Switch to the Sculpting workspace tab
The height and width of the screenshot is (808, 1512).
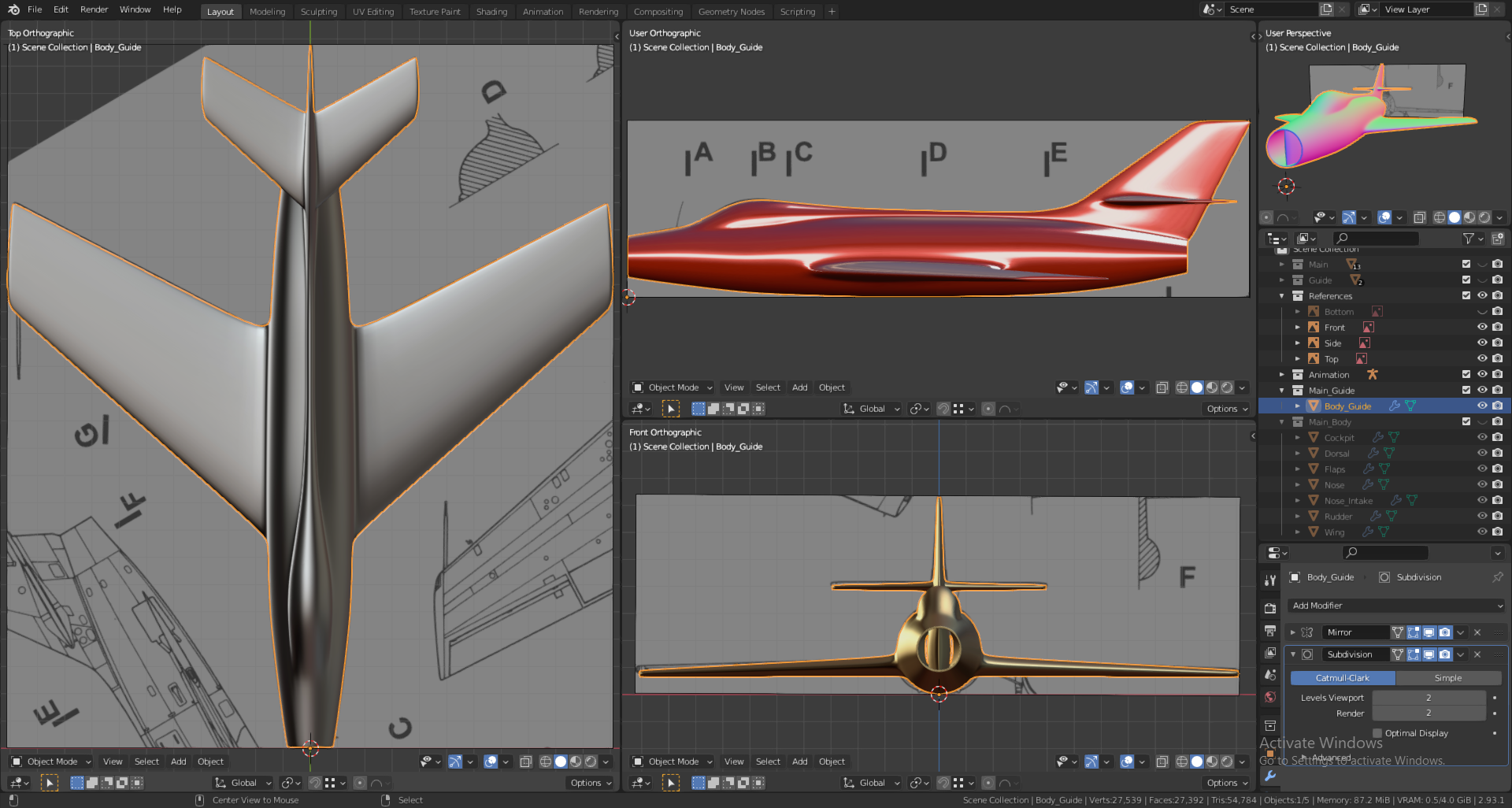pos(318,12)
